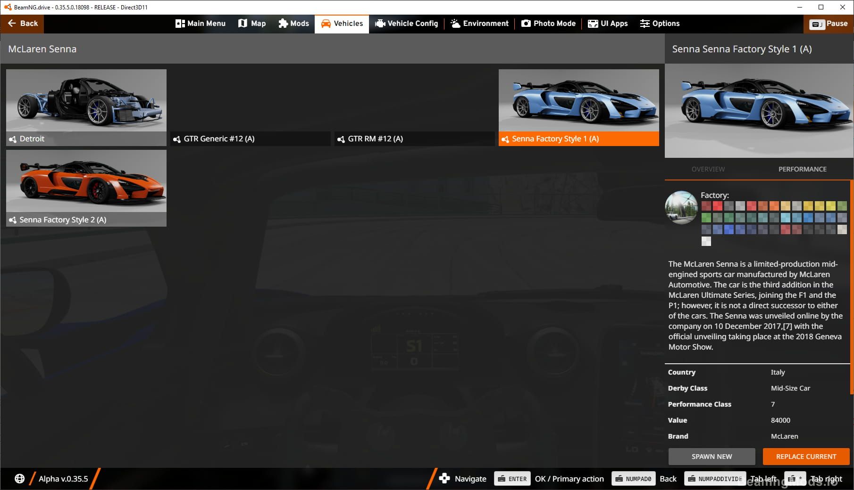
Task: Click the NUMPADDIVIDE key hint icon
Action: tap(715, 479)
